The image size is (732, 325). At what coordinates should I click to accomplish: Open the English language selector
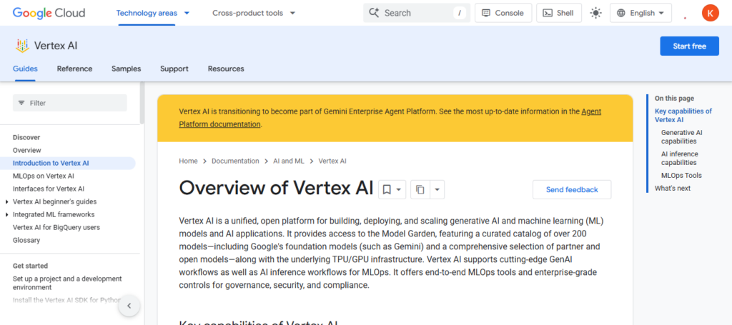coord(640,13)
